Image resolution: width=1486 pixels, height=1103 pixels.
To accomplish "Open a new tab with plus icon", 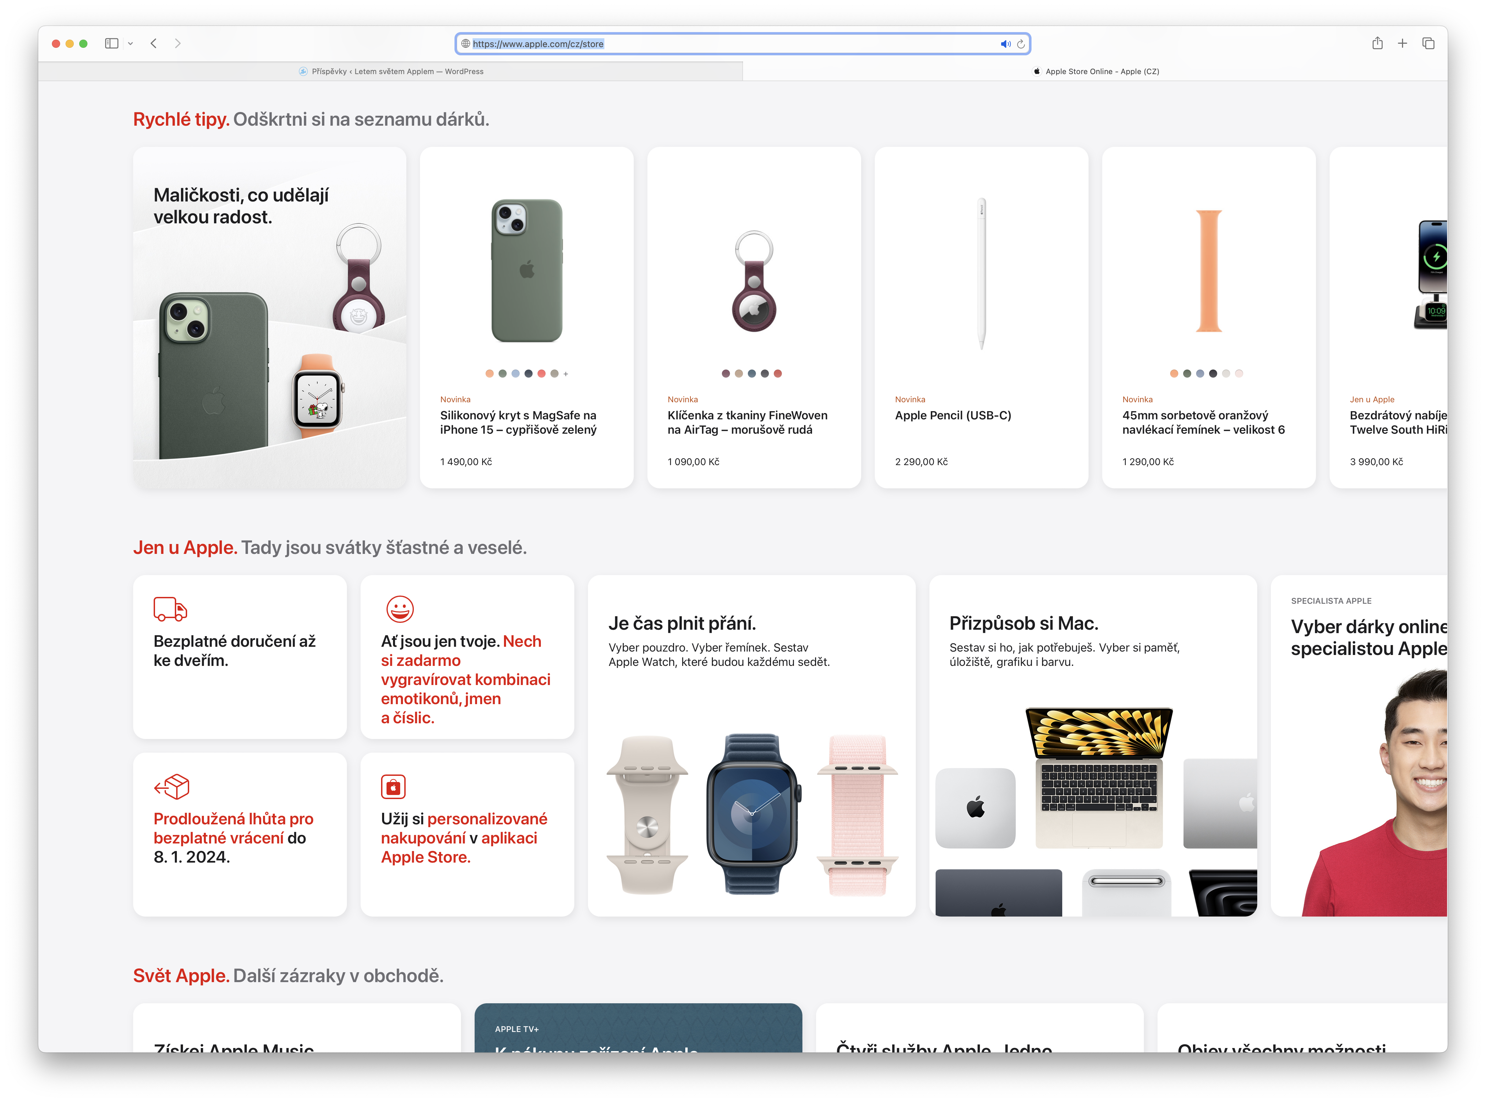I will click(x=1403, y=43).
